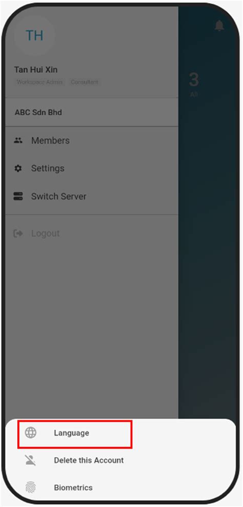243x507 pixels.
Task: Tap the Members people icon
Action: 18,141
